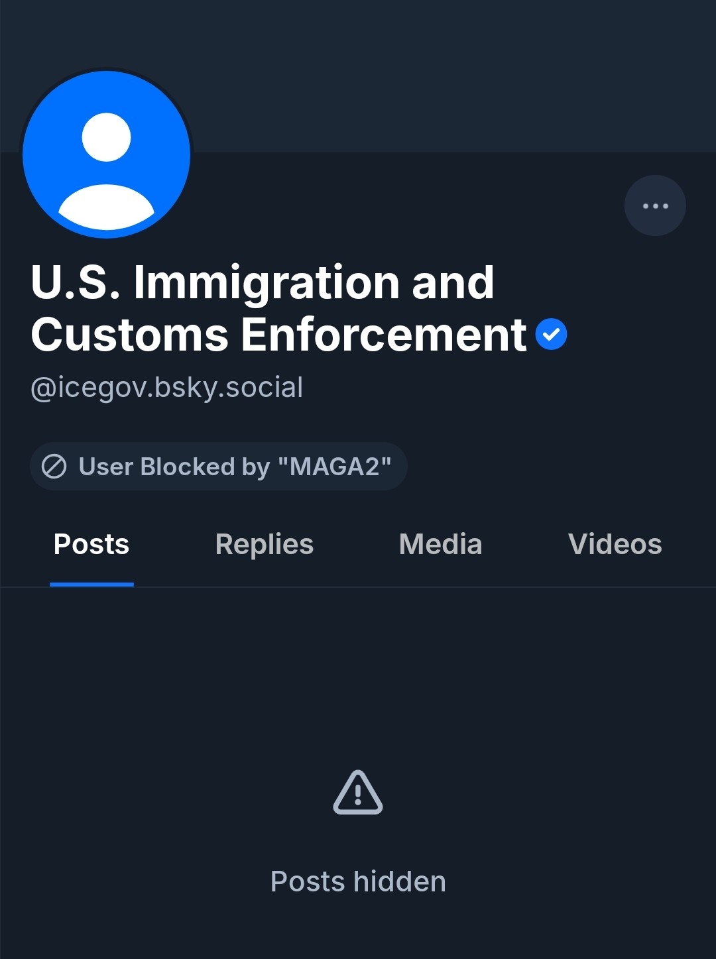Click the warning triangle icon
The width and height of the screenshot is (716, 959).
click(x=358, y=793)
